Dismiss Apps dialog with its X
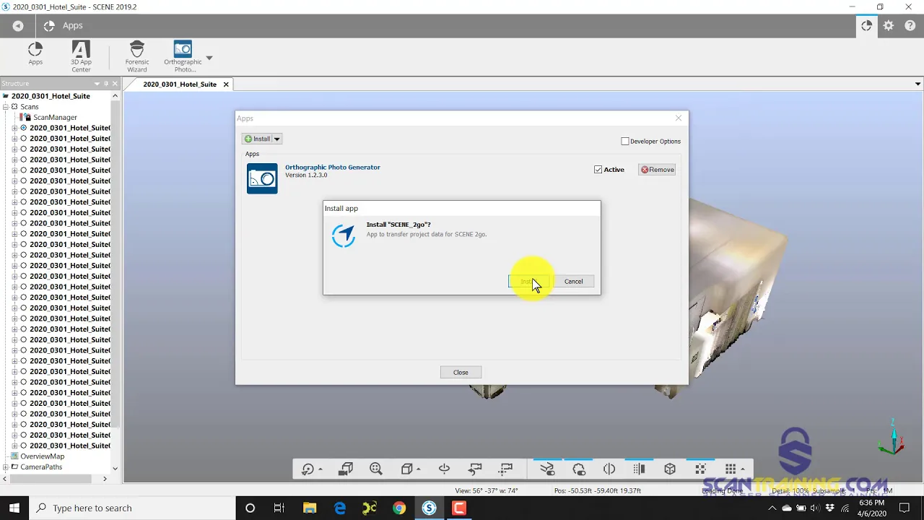The image size is (924, 520). [679, 118]
